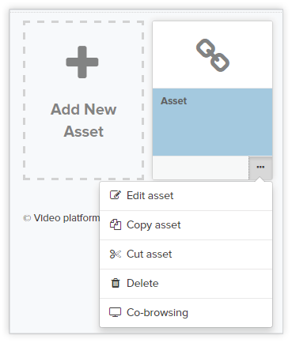The height and width of the screenshot is (343, 292).
Task: Click the blue Asset title area
Action: click(212, 122)
